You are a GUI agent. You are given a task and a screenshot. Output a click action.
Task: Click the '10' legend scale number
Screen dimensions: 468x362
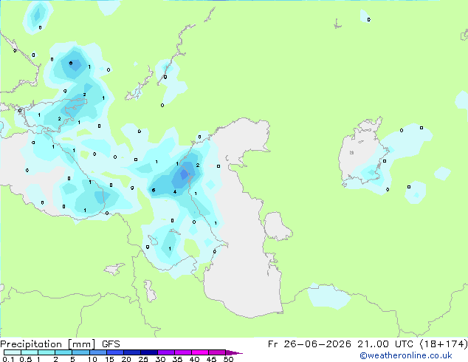click(x=92, y=359)
